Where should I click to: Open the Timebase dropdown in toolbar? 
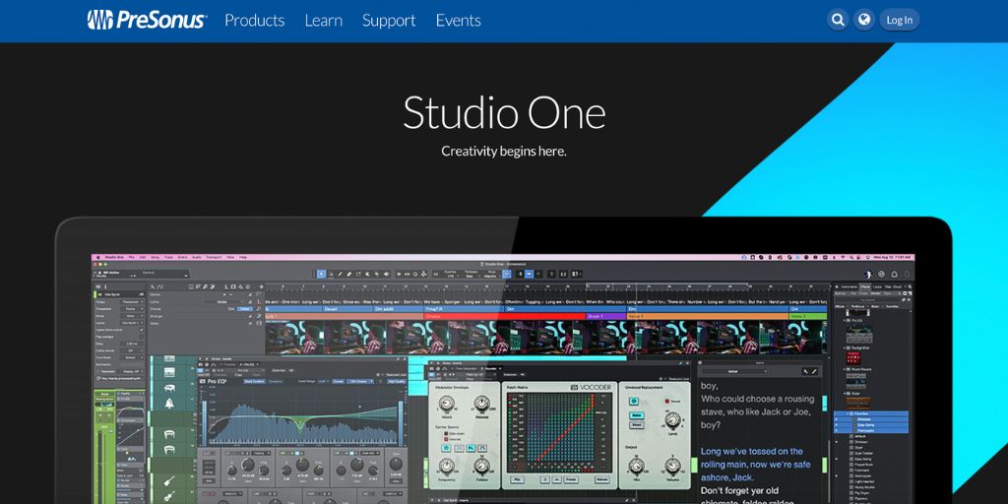(472, 274)
